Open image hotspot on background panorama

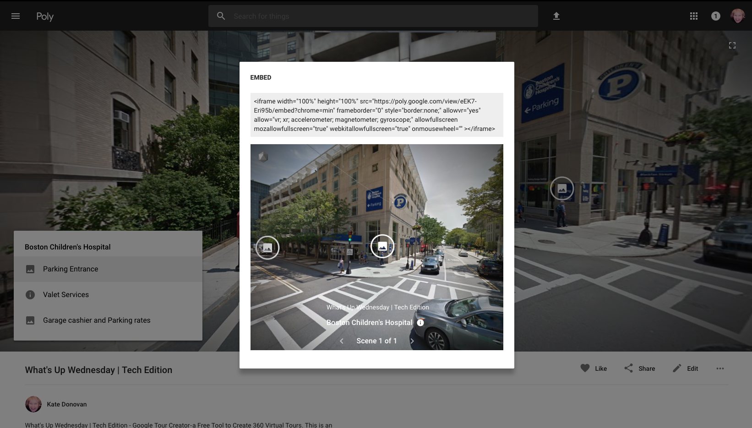(x=562, y=189)
